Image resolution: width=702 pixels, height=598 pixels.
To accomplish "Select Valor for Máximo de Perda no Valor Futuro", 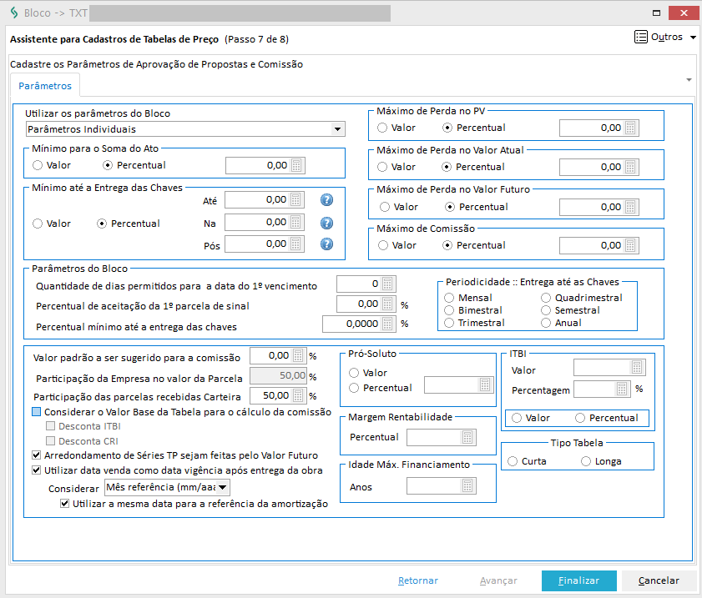I will (x=385, y=207).
